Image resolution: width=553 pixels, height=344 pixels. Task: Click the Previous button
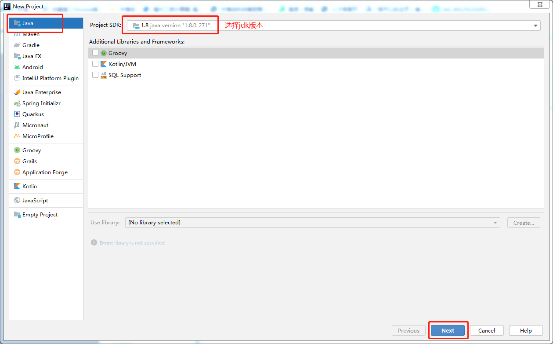pyautogui.click(x=408, y=330)
